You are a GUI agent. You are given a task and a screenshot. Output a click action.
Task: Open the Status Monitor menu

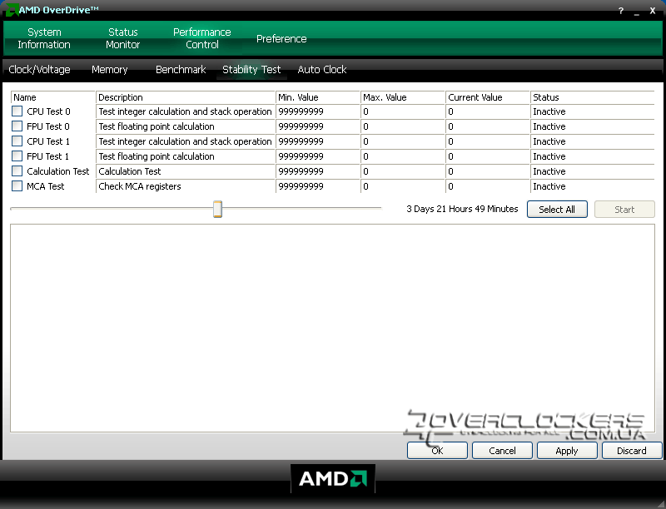(122, 38)
